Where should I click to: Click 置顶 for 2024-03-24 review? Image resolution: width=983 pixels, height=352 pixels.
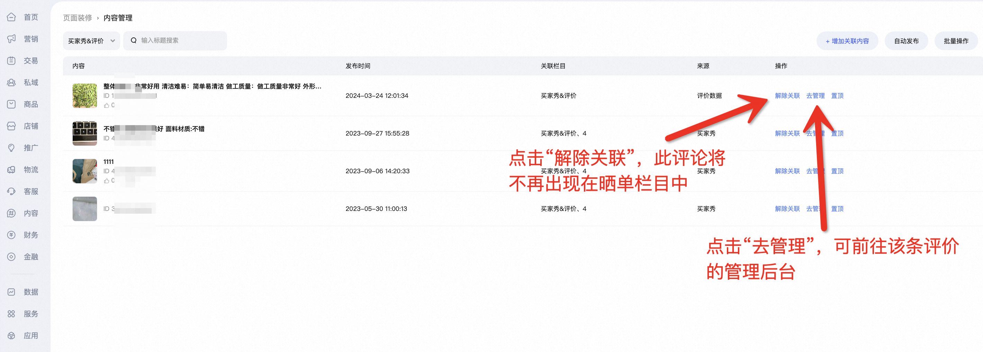click(837, 96)
